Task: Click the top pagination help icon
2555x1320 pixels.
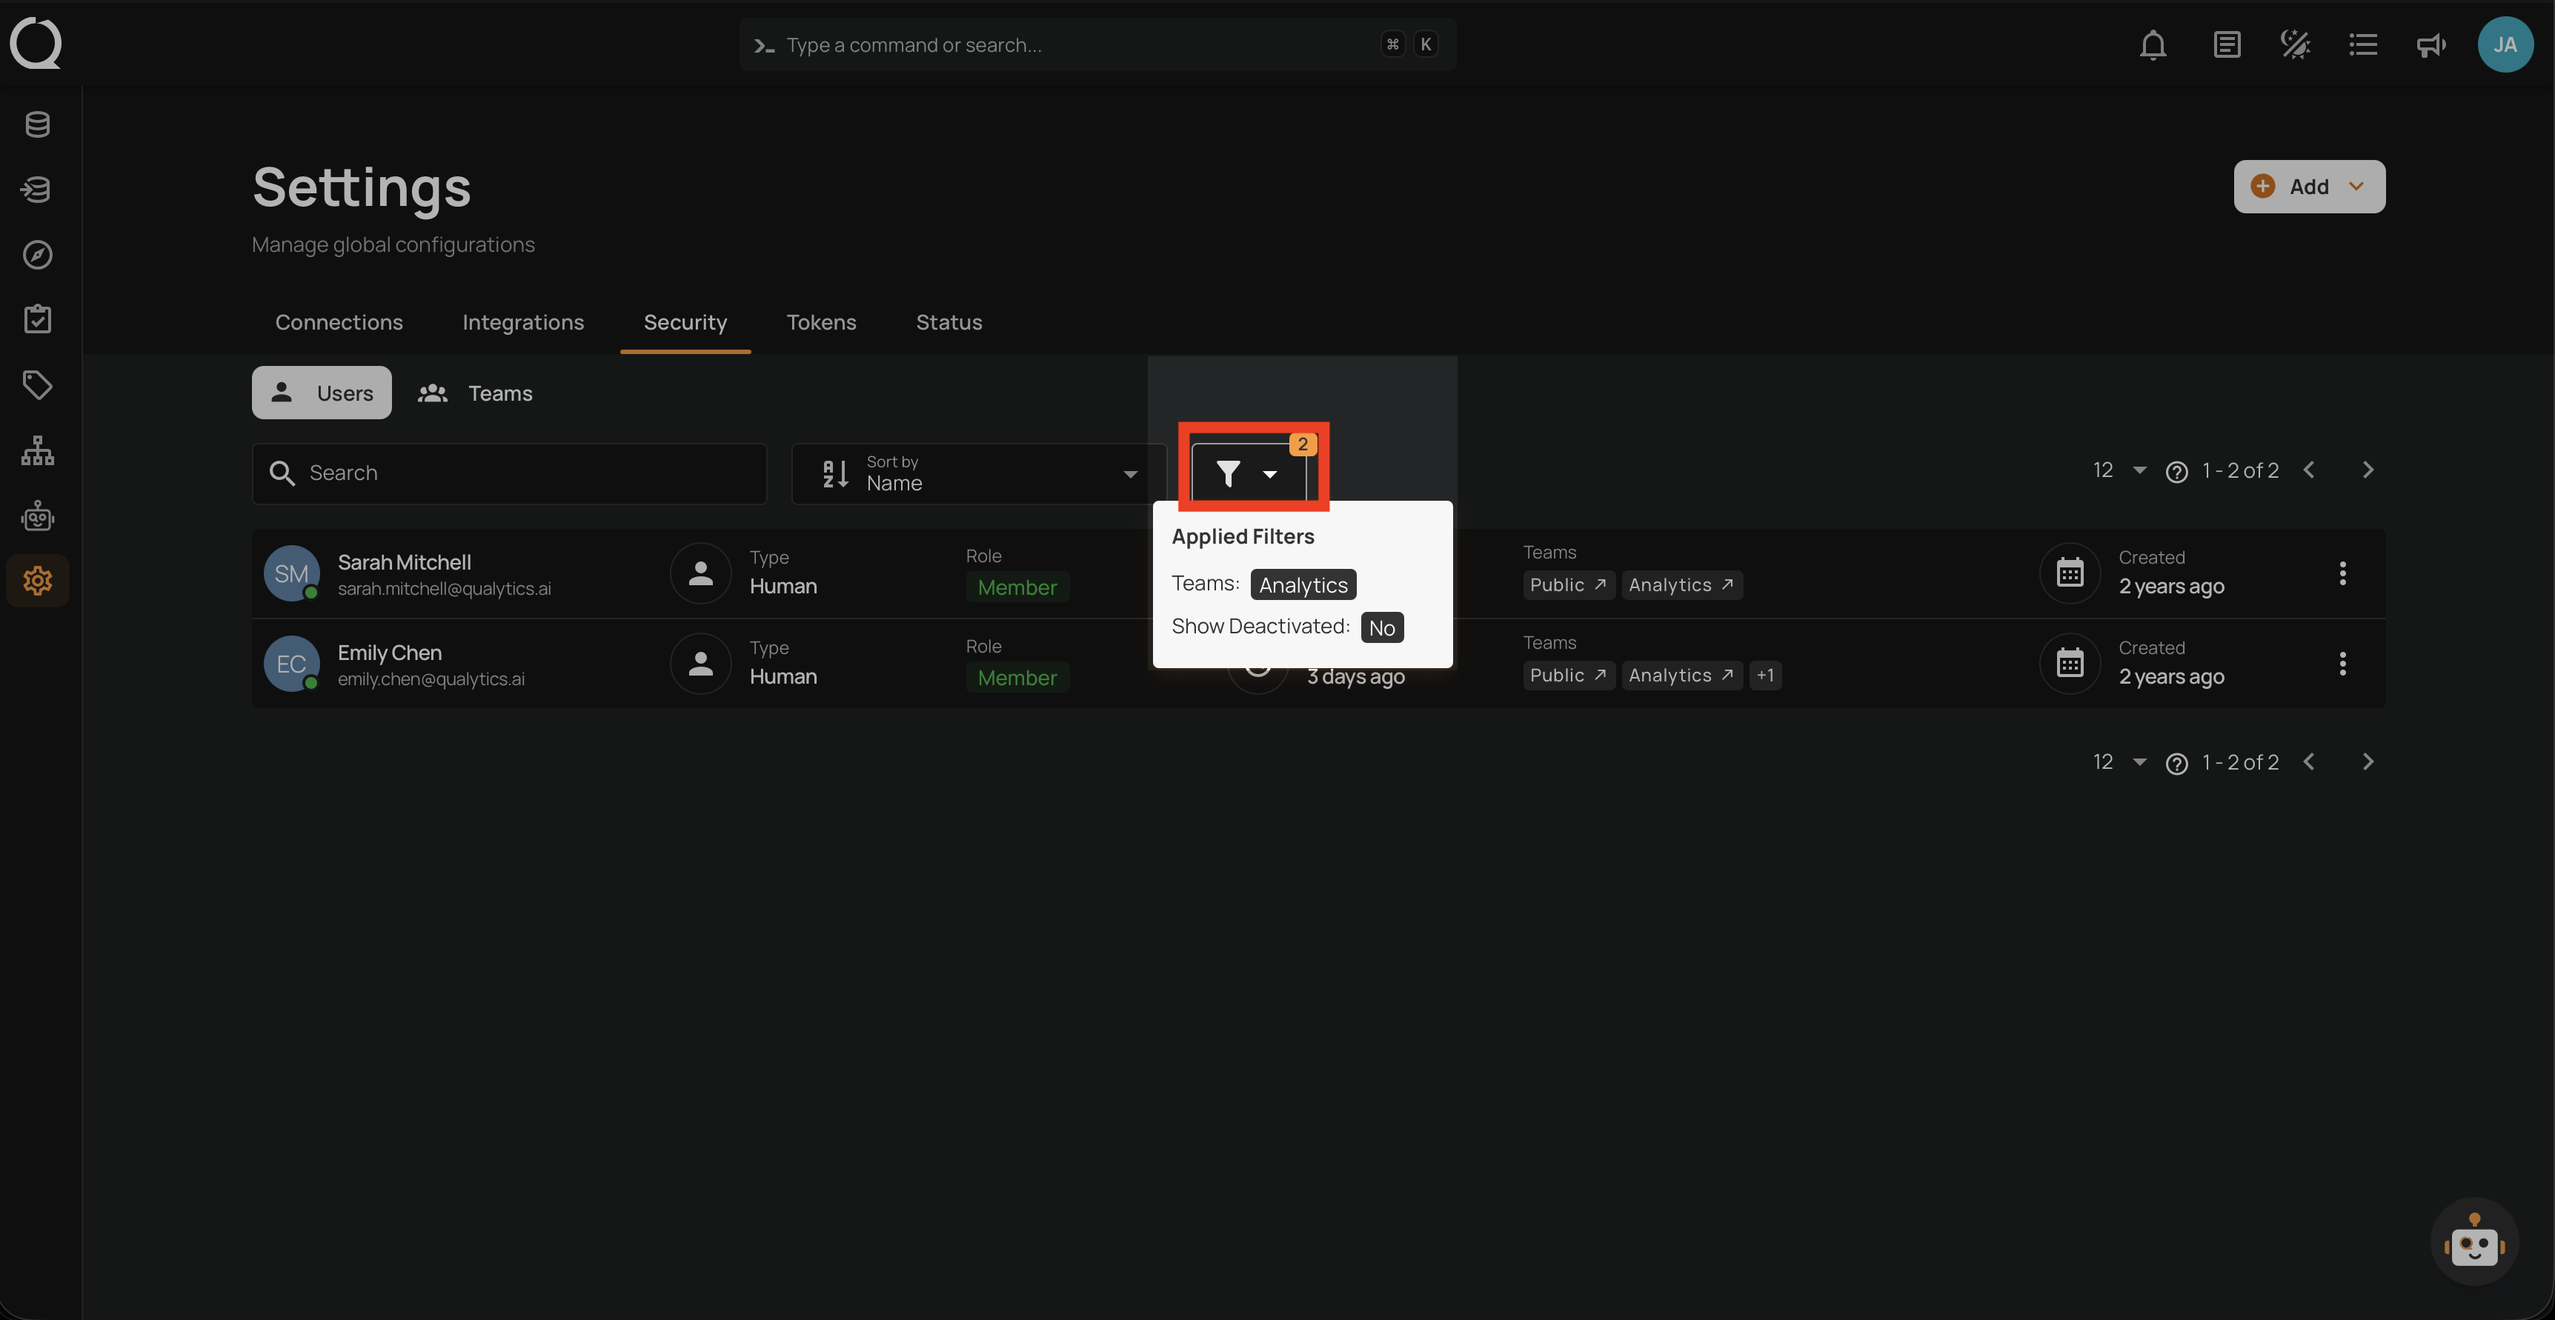Action: [2176, 472]
